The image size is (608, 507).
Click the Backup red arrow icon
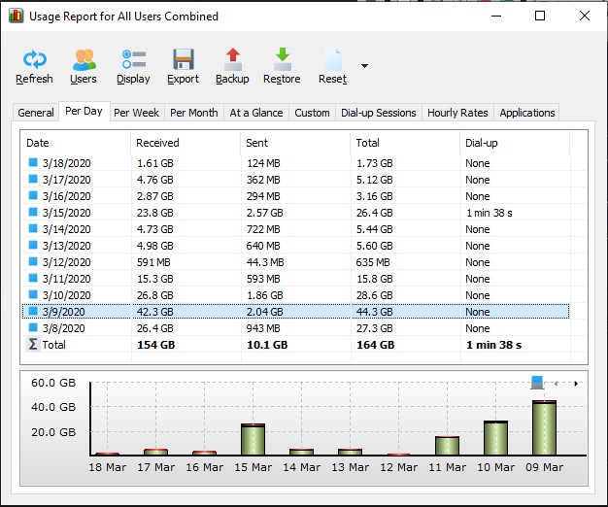pos(233,59)
